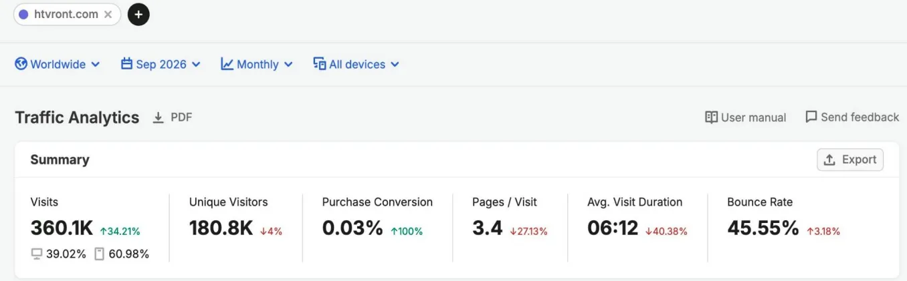
Task: Click the Unique Visitors change ↓4%
Action: click(271, 232)
